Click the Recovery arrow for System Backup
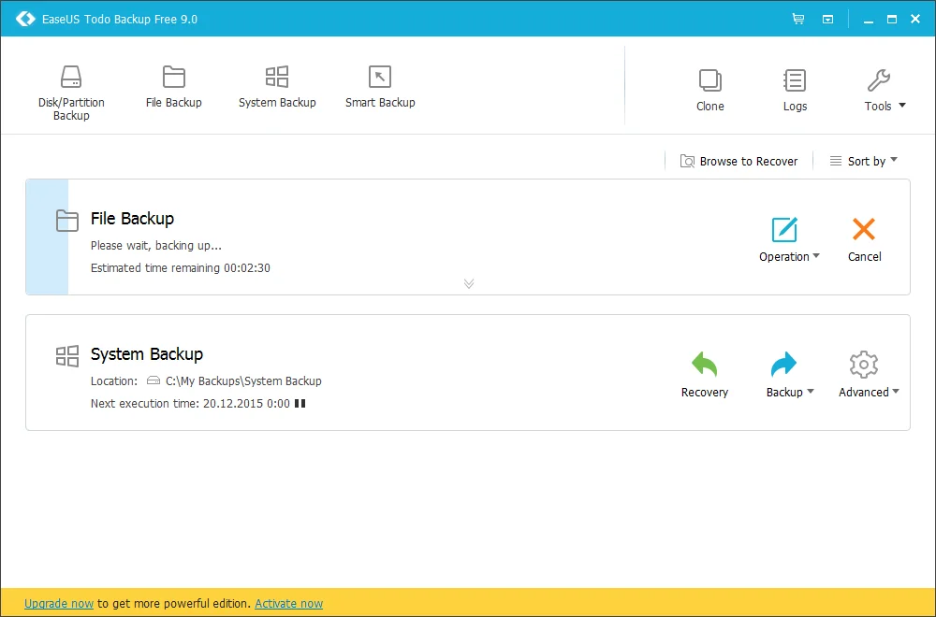936x617 pixels. 705,375
